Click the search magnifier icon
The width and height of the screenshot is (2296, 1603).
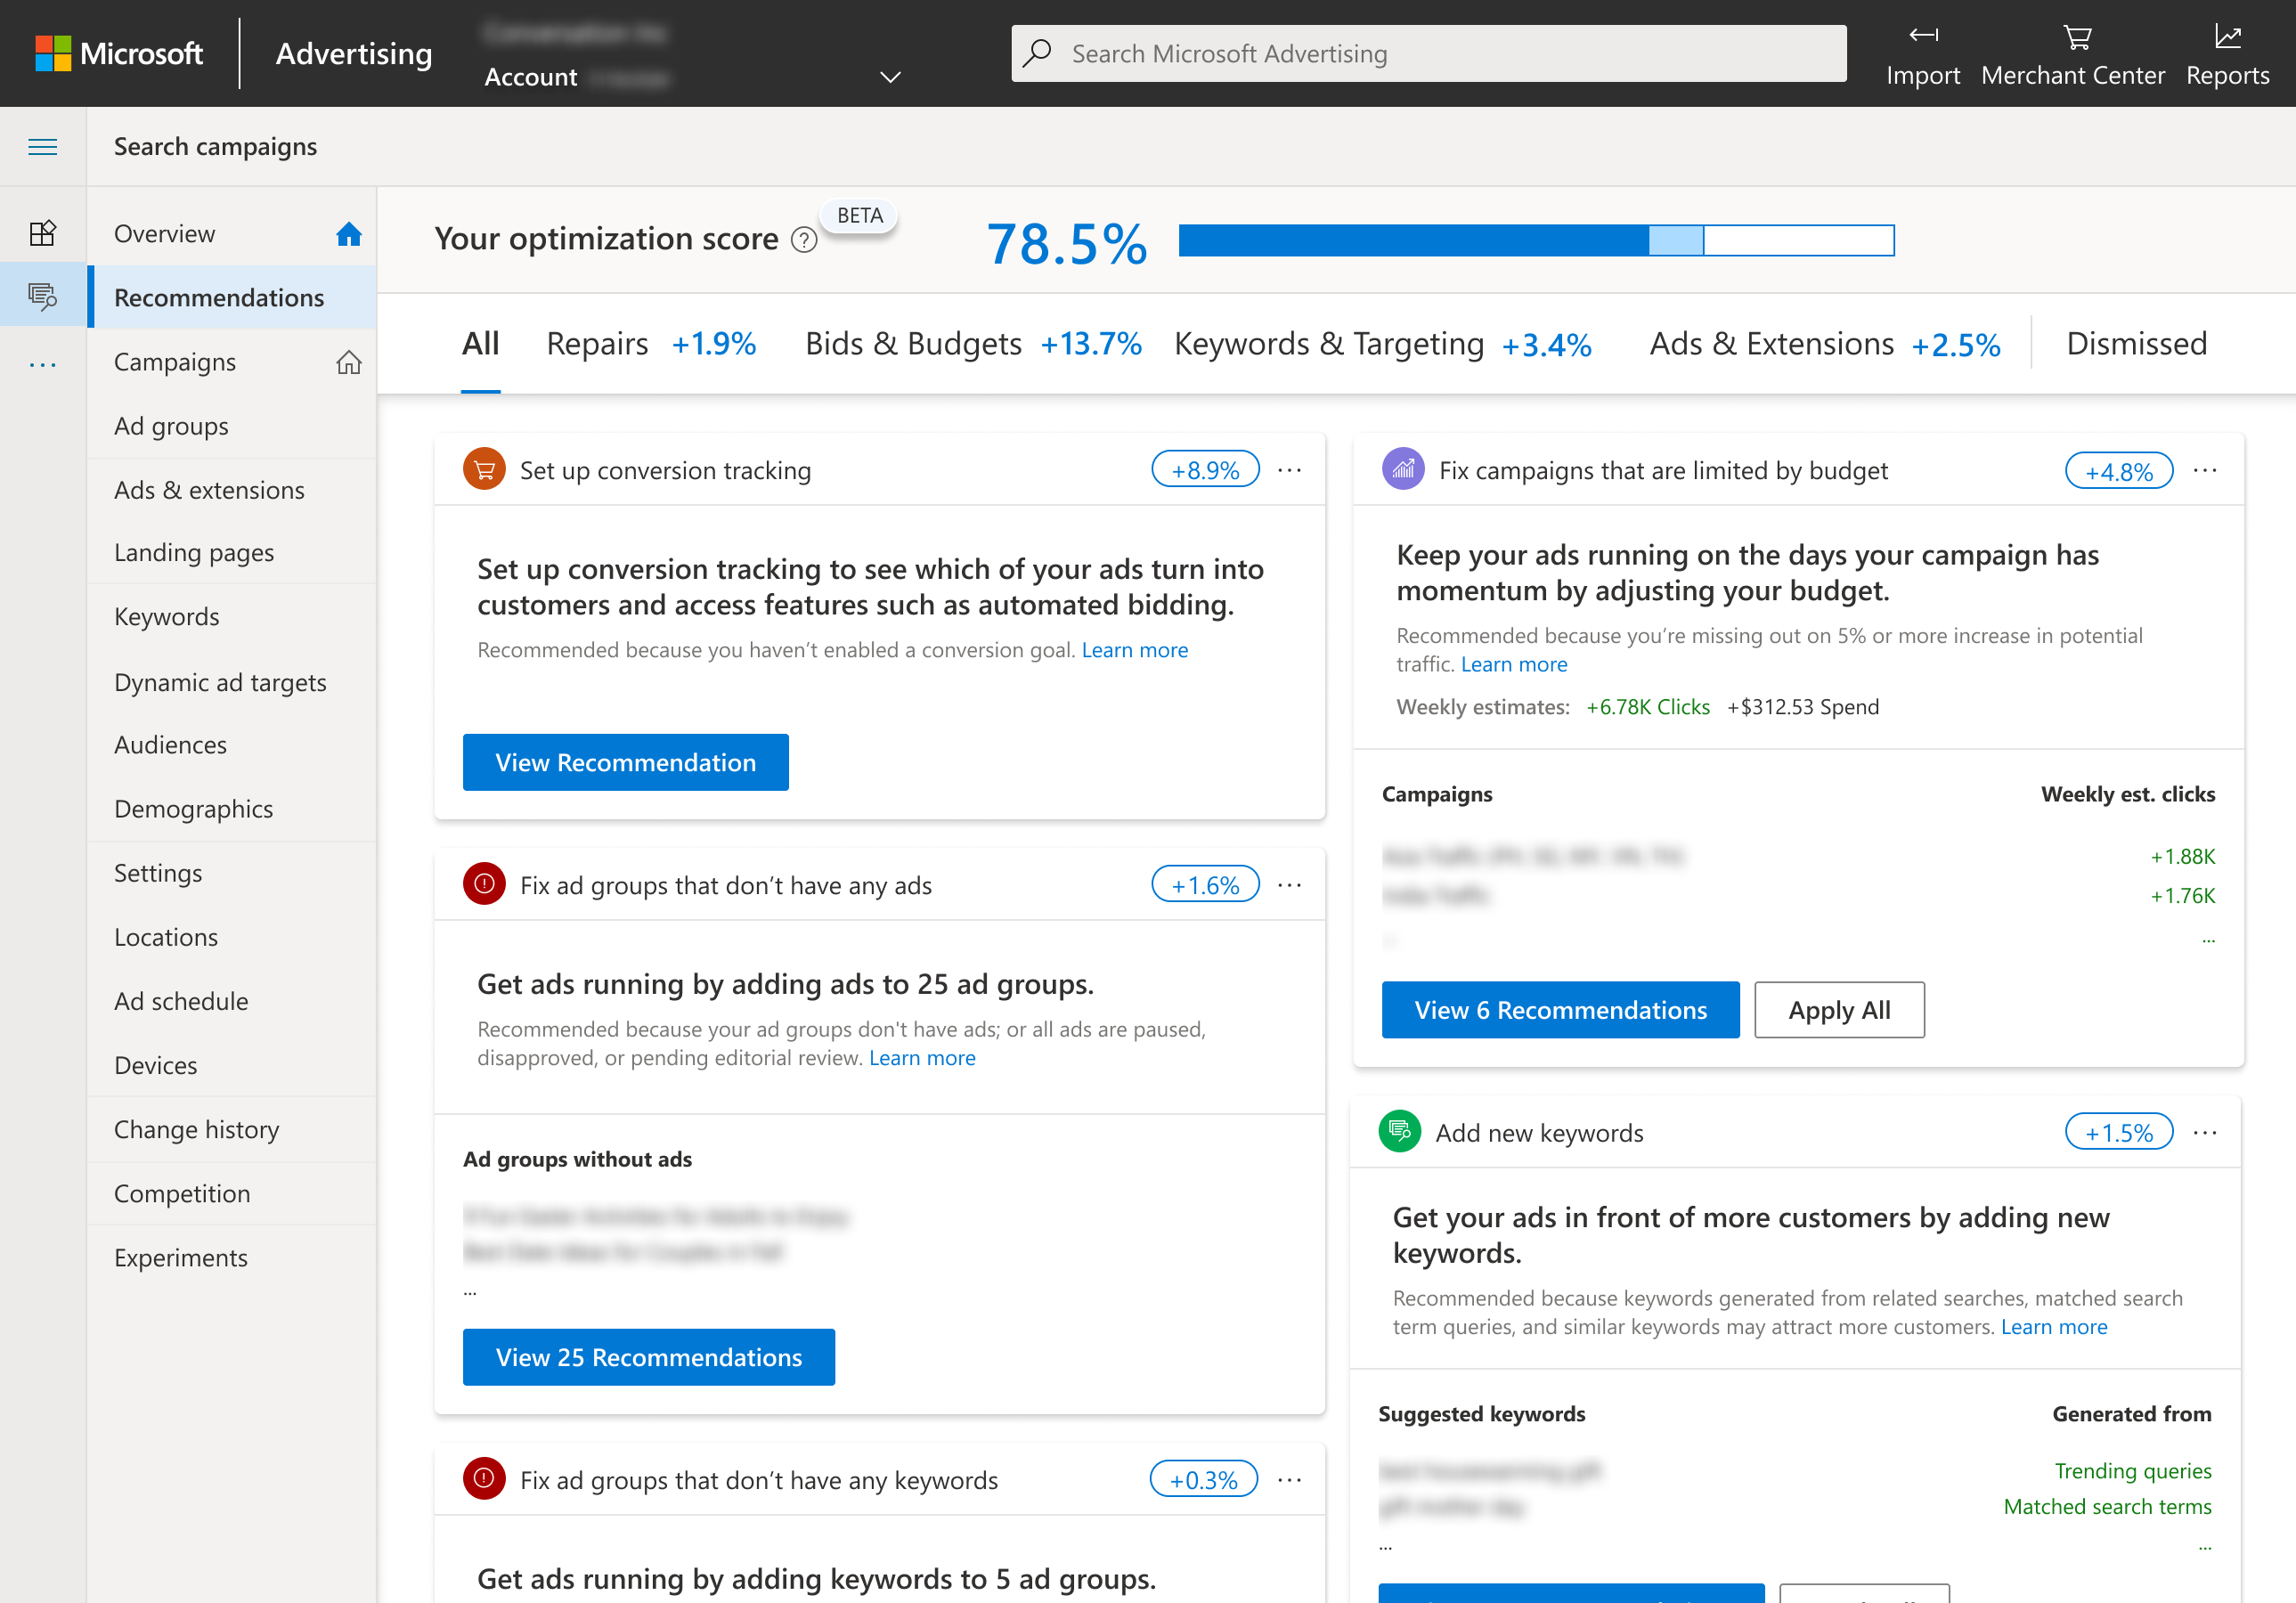pyautogui.click(x=1038, y=52)
